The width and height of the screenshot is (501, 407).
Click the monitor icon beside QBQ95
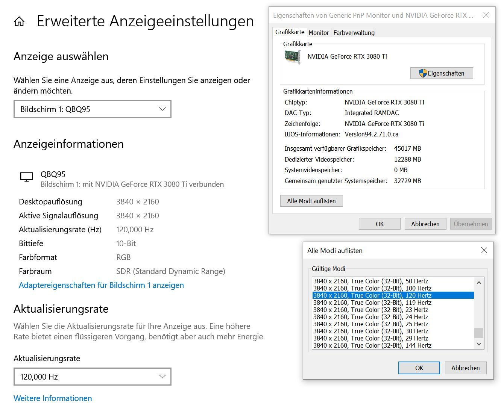[26, 177]
